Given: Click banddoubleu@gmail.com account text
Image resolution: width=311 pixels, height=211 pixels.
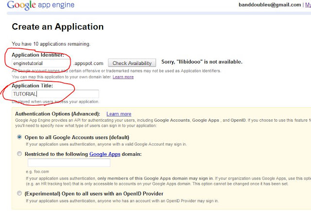Looking at the screenshot, I should pyautogui.click(x=270, y=5).
